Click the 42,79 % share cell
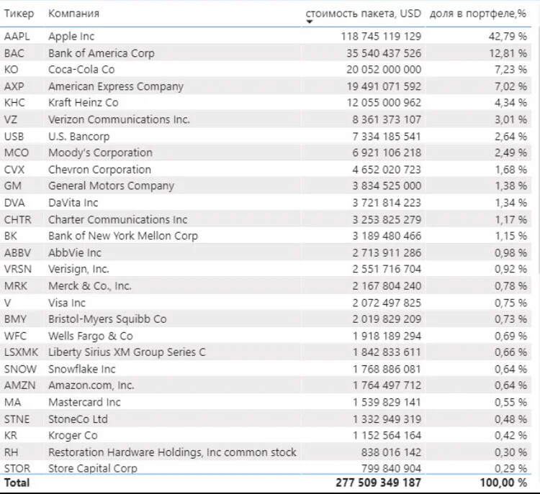The width and height of the screenshot is (540, 494). coord(508,36)
